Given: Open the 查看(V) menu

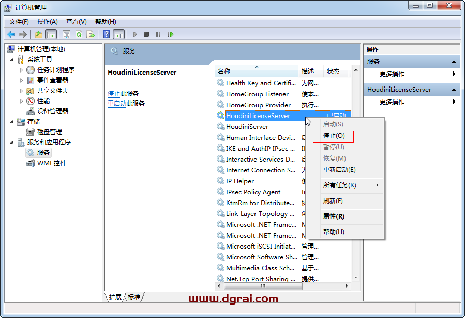Looking at the screenshot, I should (x=76, y=22).
